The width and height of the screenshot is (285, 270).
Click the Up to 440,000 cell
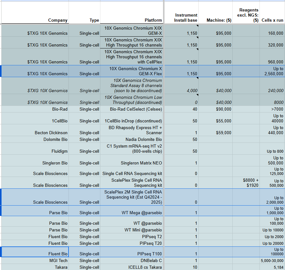[272, 130]
